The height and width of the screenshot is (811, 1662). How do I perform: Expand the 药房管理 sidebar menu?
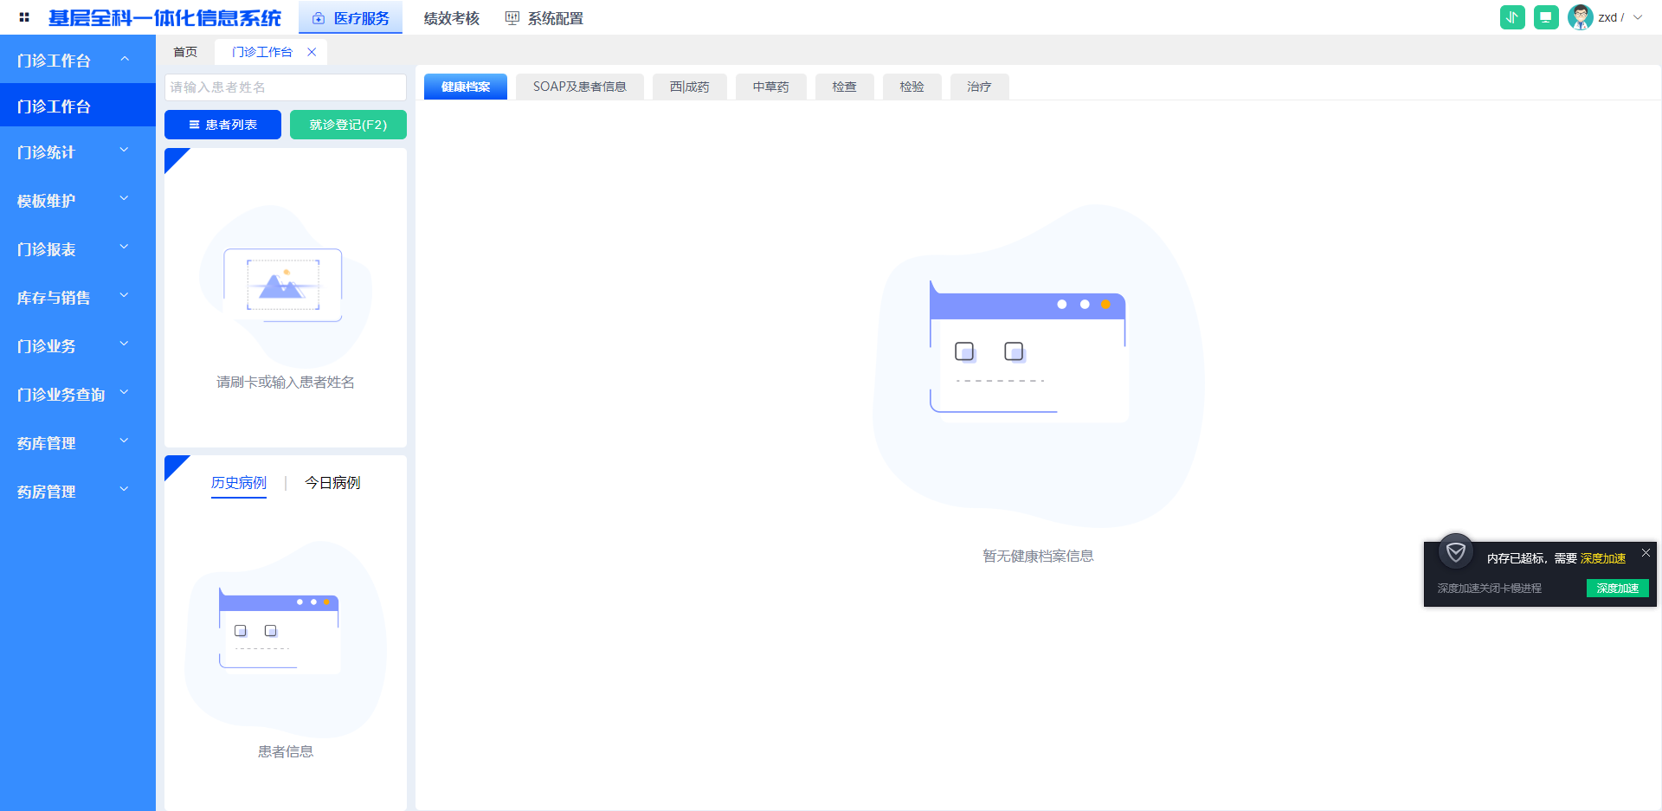(x=78, y=491)
